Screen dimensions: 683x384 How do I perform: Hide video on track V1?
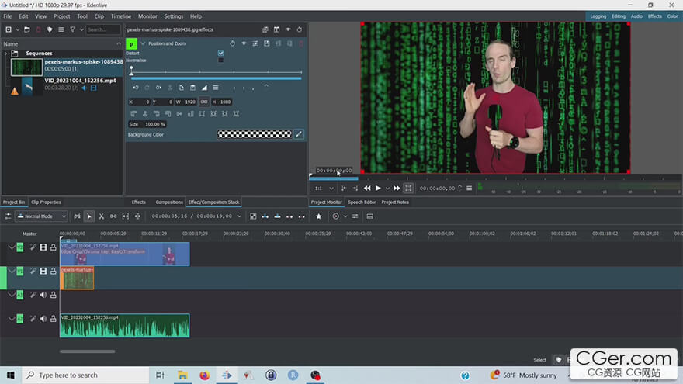tap(43, 271)
